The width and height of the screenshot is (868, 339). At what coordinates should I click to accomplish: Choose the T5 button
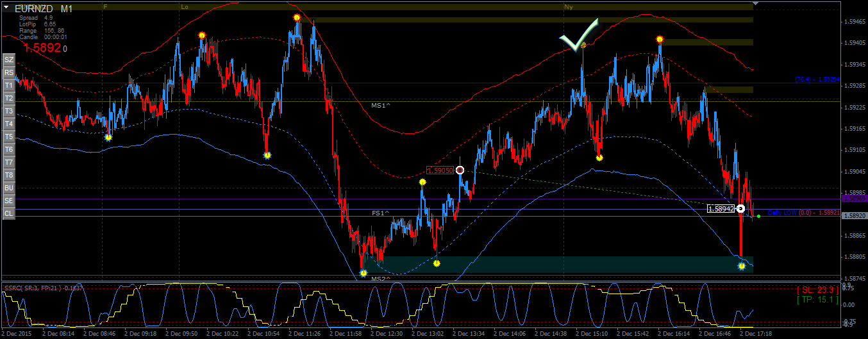tap(9, 136)
